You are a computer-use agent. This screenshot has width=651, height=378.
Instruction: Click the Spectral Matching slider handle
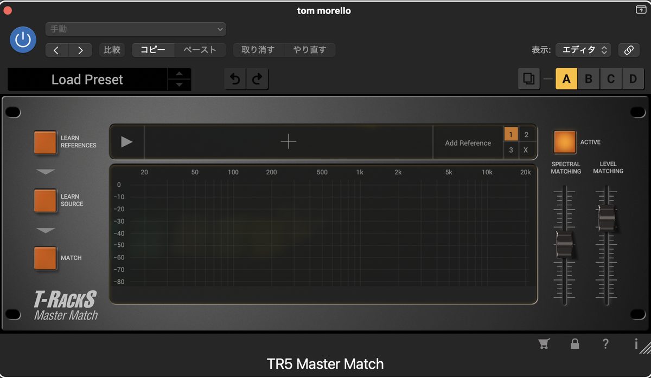(x=565, y=245)
